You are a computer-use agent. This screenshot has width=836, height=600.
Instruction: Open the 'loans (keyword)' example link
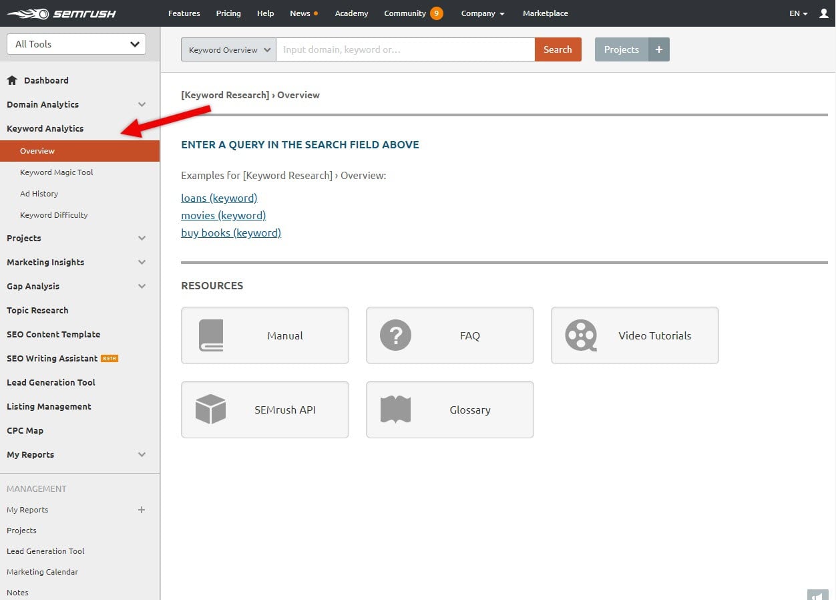coord(219,198)
